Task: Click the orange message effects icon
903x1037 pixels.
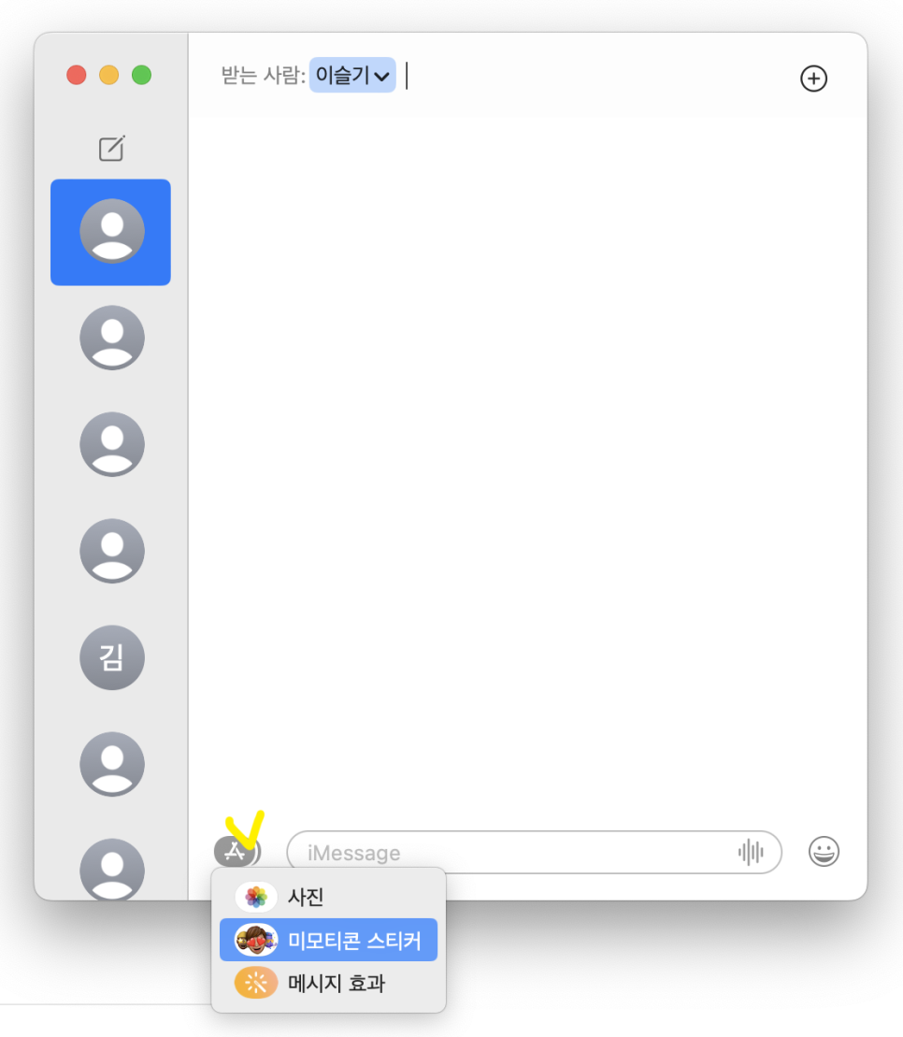Action: point(256,983)
